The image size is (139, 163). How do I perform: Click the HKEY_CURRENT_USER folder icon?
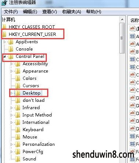point(4,34)
